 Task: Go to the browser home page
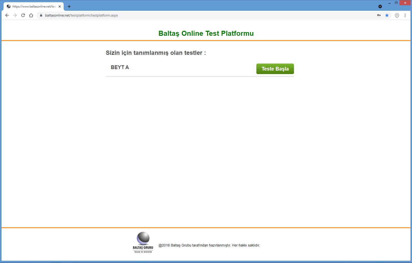[31, 15]
